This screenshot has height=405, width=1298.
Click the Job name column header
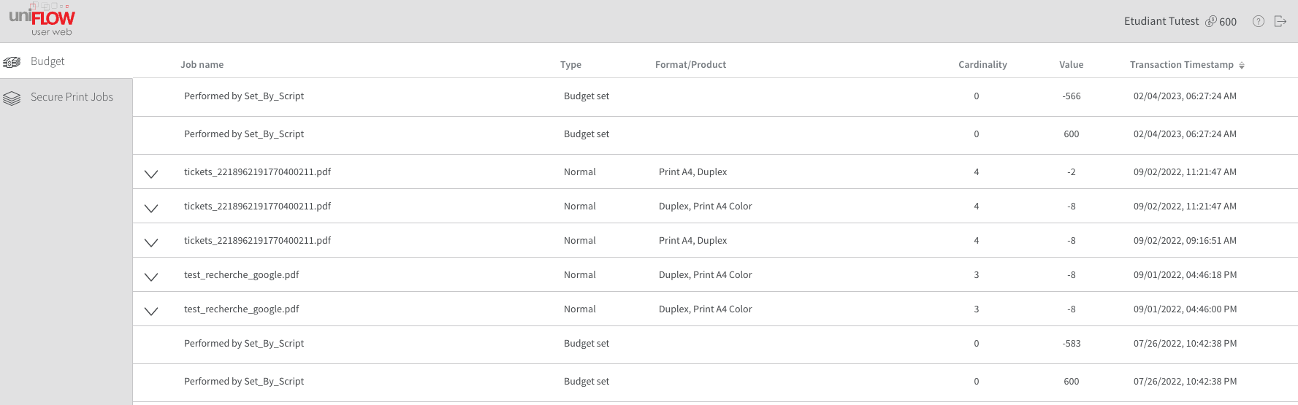pyautogui.click(x=202, y=65)
